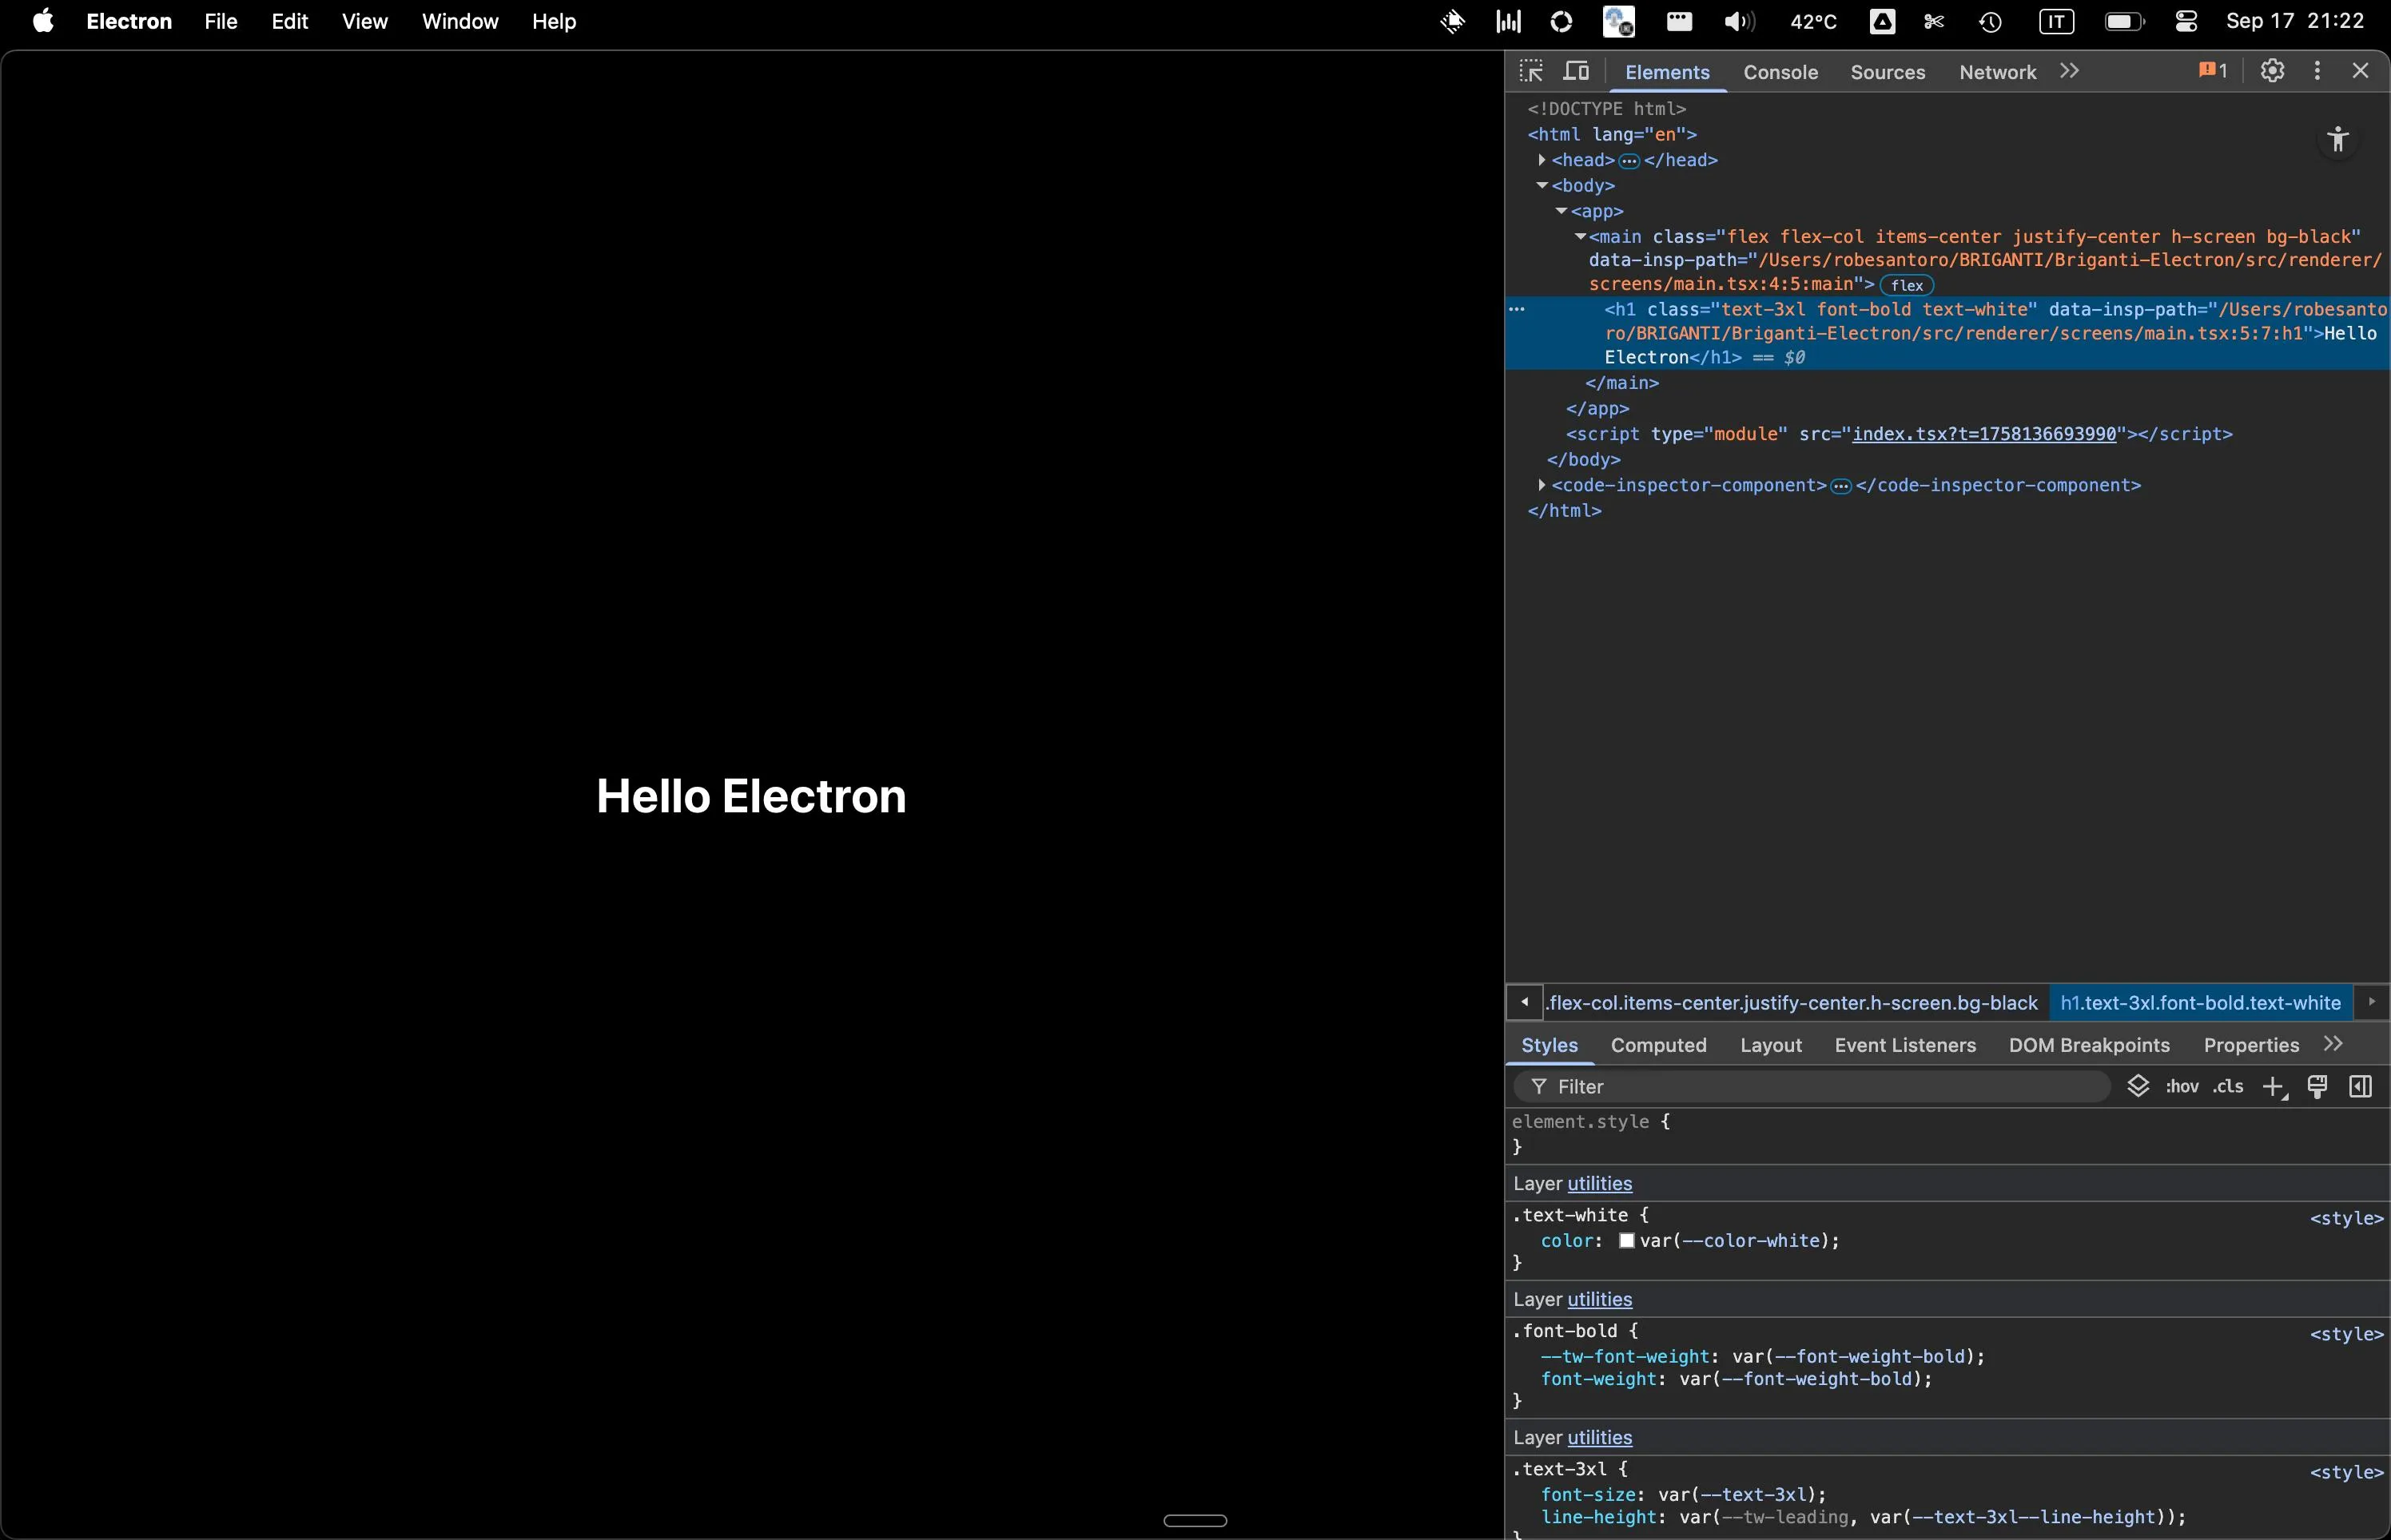Select the h1.text-3xl.font-bold.text-white breadcrumb
2391x1540 pixels.
point(2200,1003)
